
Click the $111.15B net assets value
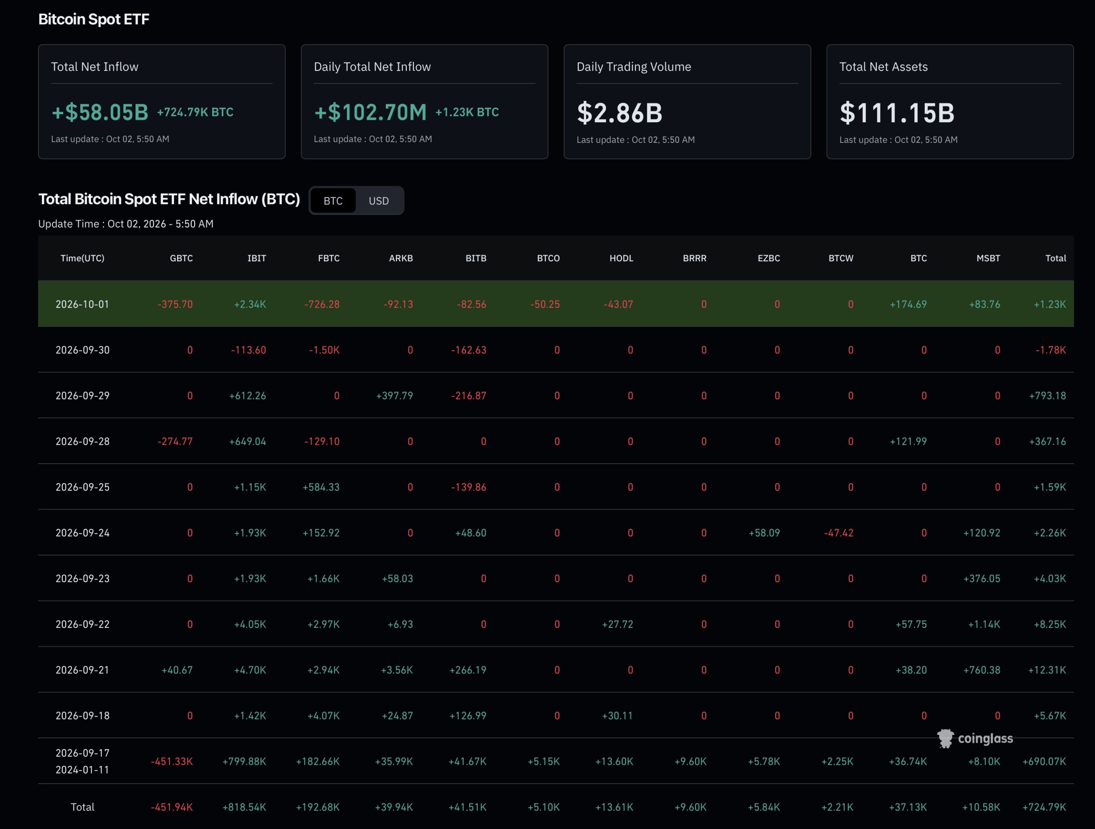click(x=897, y=113)
